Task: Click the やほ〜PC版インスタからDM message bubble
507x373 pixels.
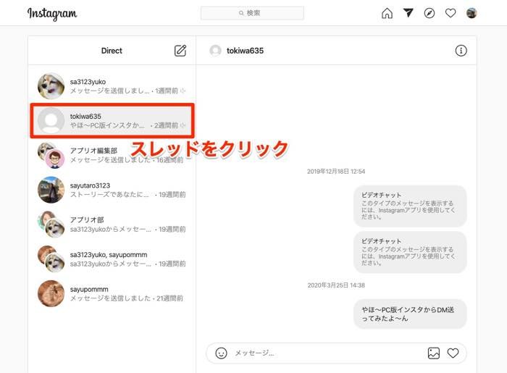Action: 410,314
